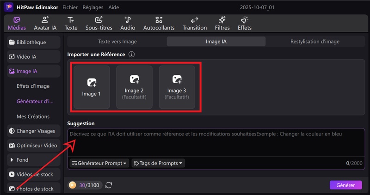Click the Suggestion prompt text field

(213, 143)
